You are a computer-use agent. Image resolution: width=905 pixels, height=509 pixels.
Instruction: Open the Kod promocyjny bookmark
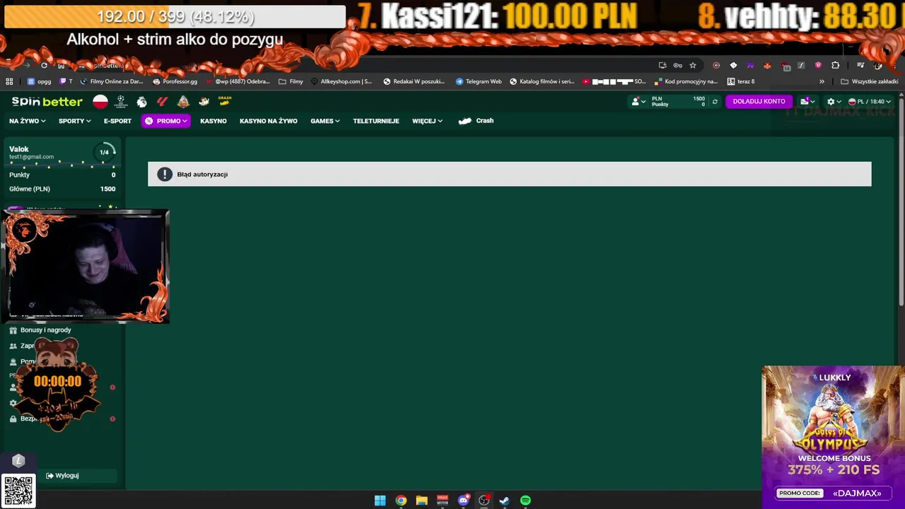(x=687, y=81)
